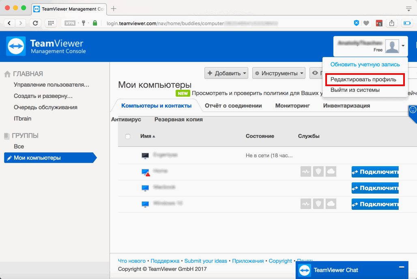The width and height of the screenshot is (417, 279).
Task: Expand the account dropdown arrow
Action: pyautogui.click(x=403, y=46)
